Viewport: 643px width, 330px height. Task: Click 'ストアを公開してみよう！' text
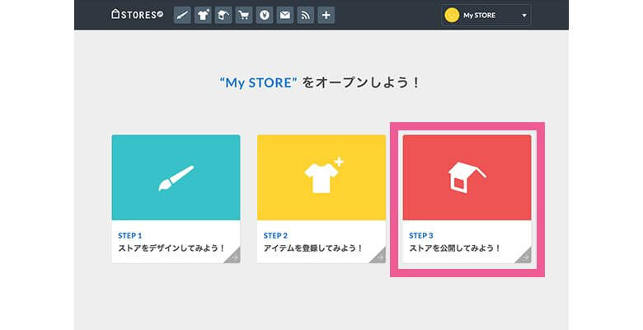455,247
